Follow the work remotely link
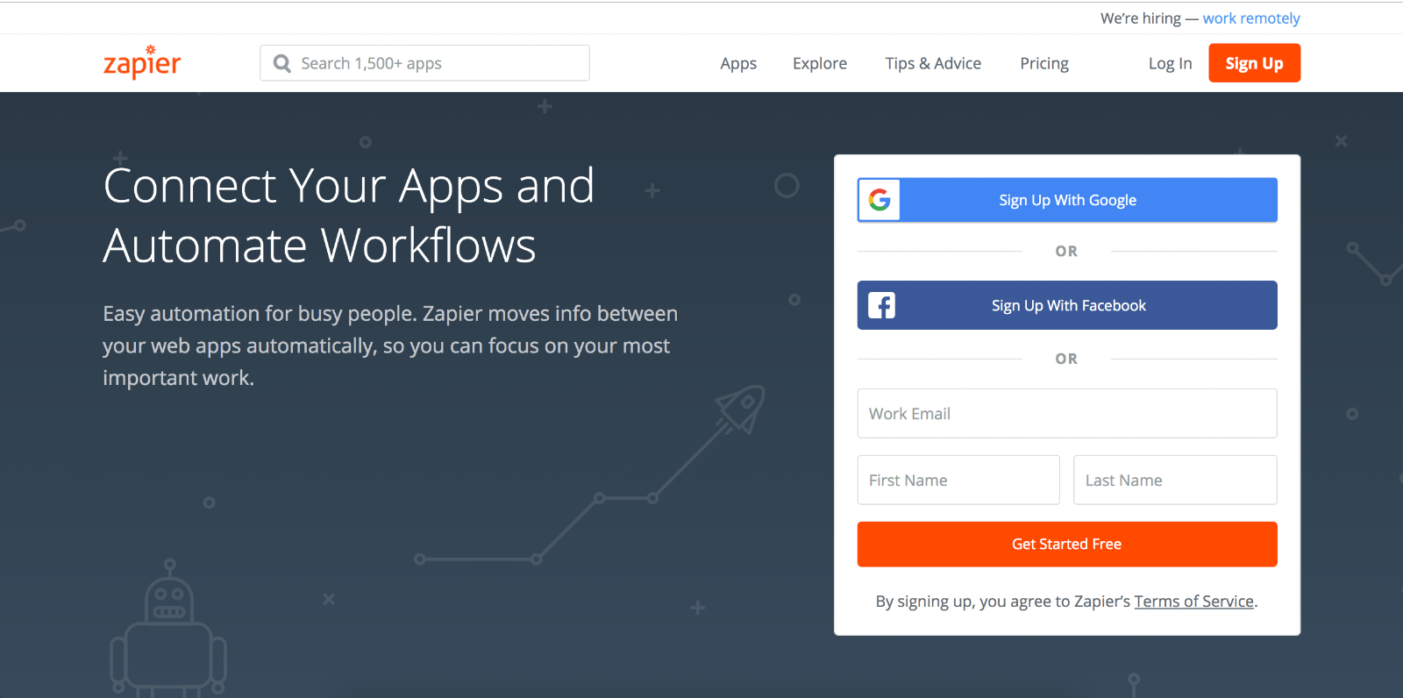This screenshot has height=698, width=1403. tap(1251, 18)
